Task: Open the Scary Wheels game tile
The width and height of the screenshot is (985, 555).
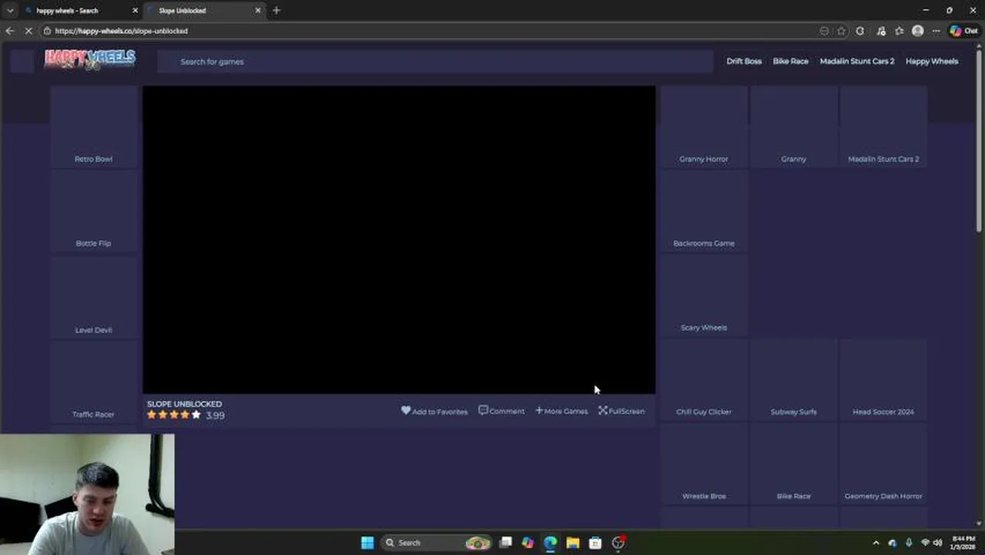Action: click(x=704, y=295)
